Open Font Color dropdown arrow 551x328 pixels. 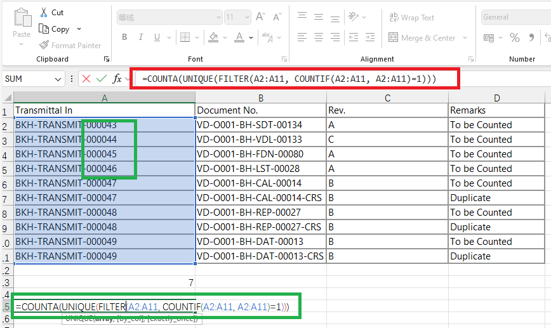click(x=251, y=37)
